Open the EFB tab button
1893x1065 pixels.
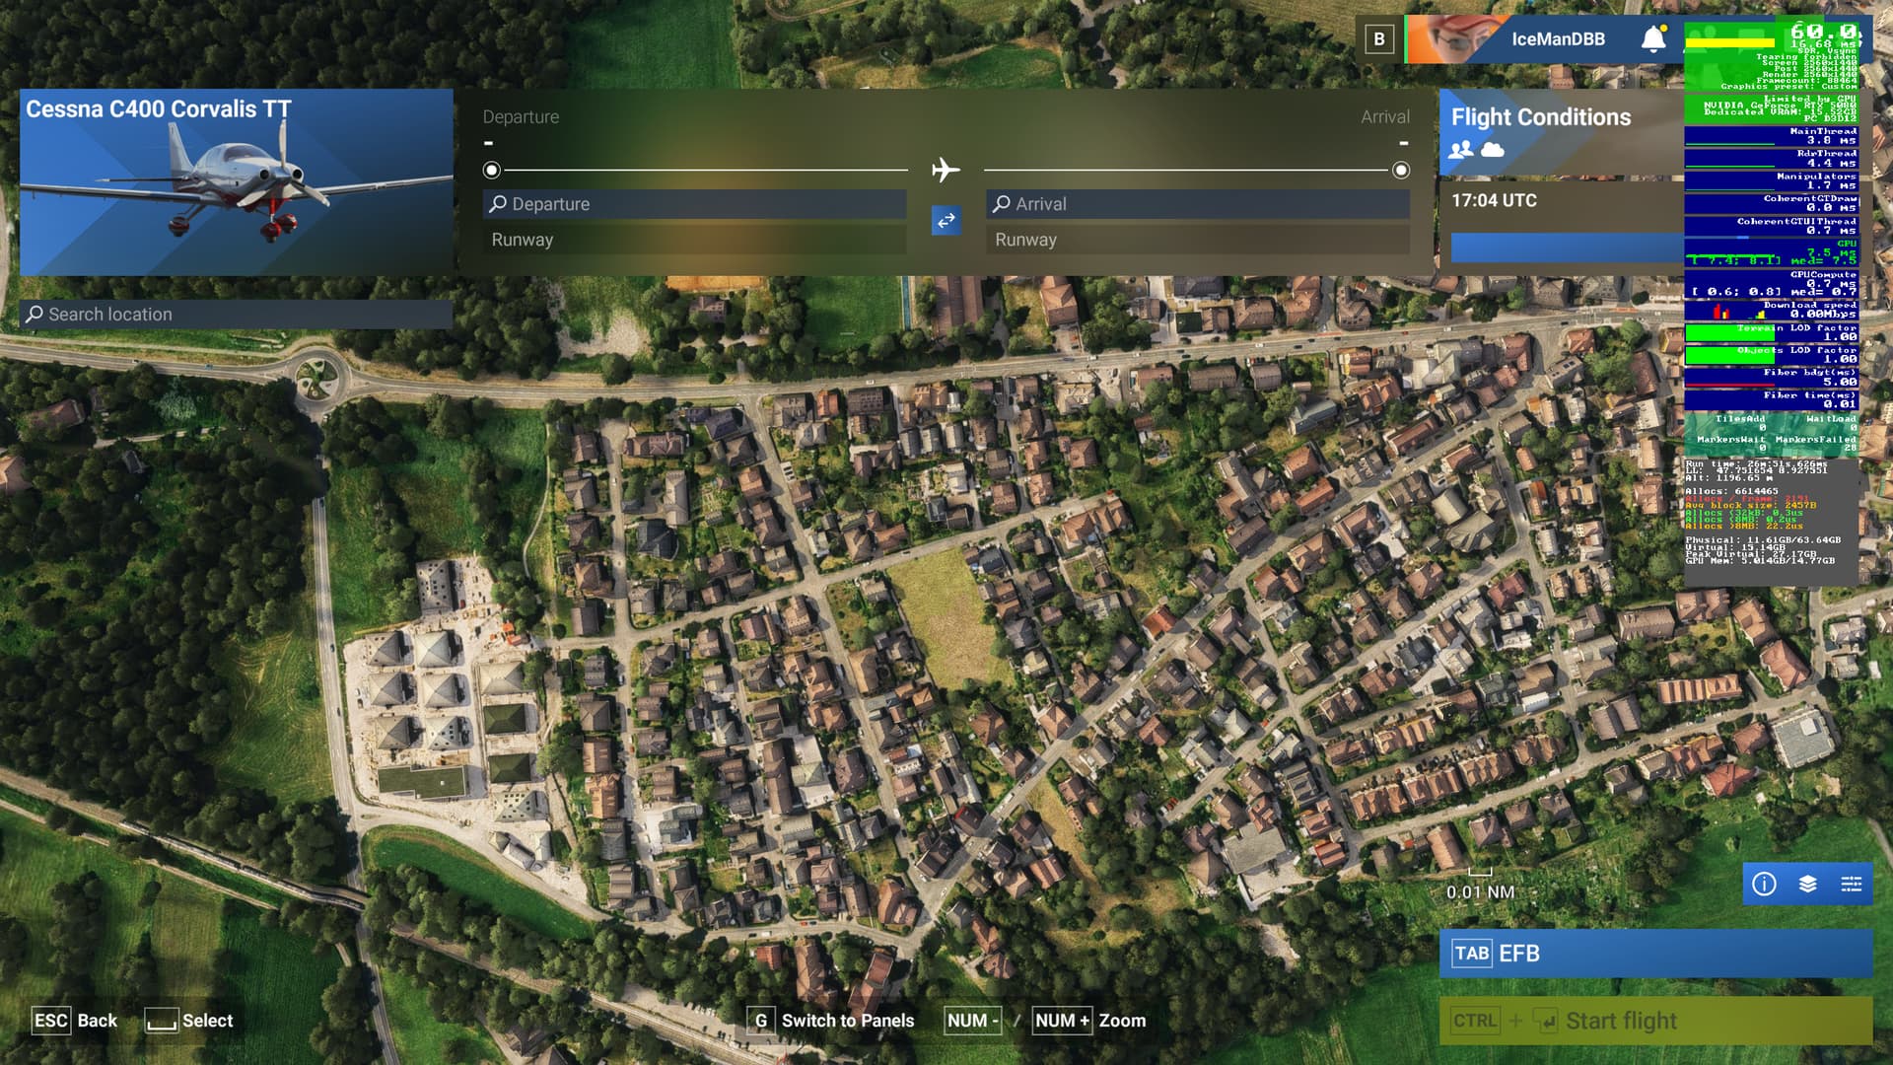(1654, 954)
